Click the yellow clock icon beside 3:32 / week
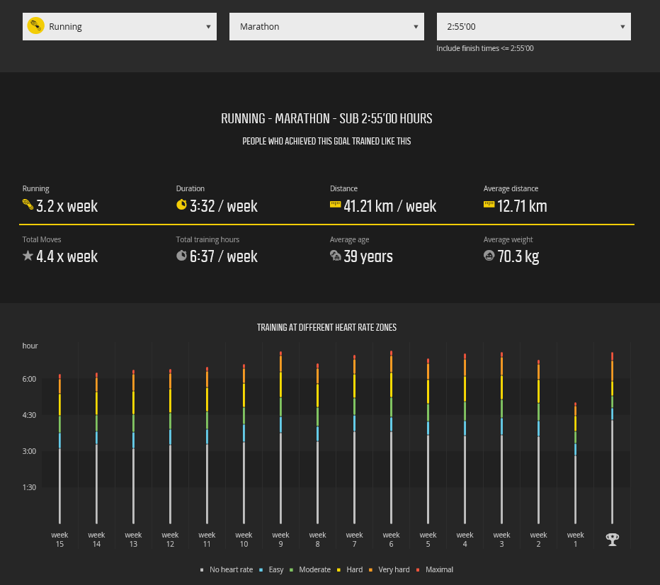 181,205
